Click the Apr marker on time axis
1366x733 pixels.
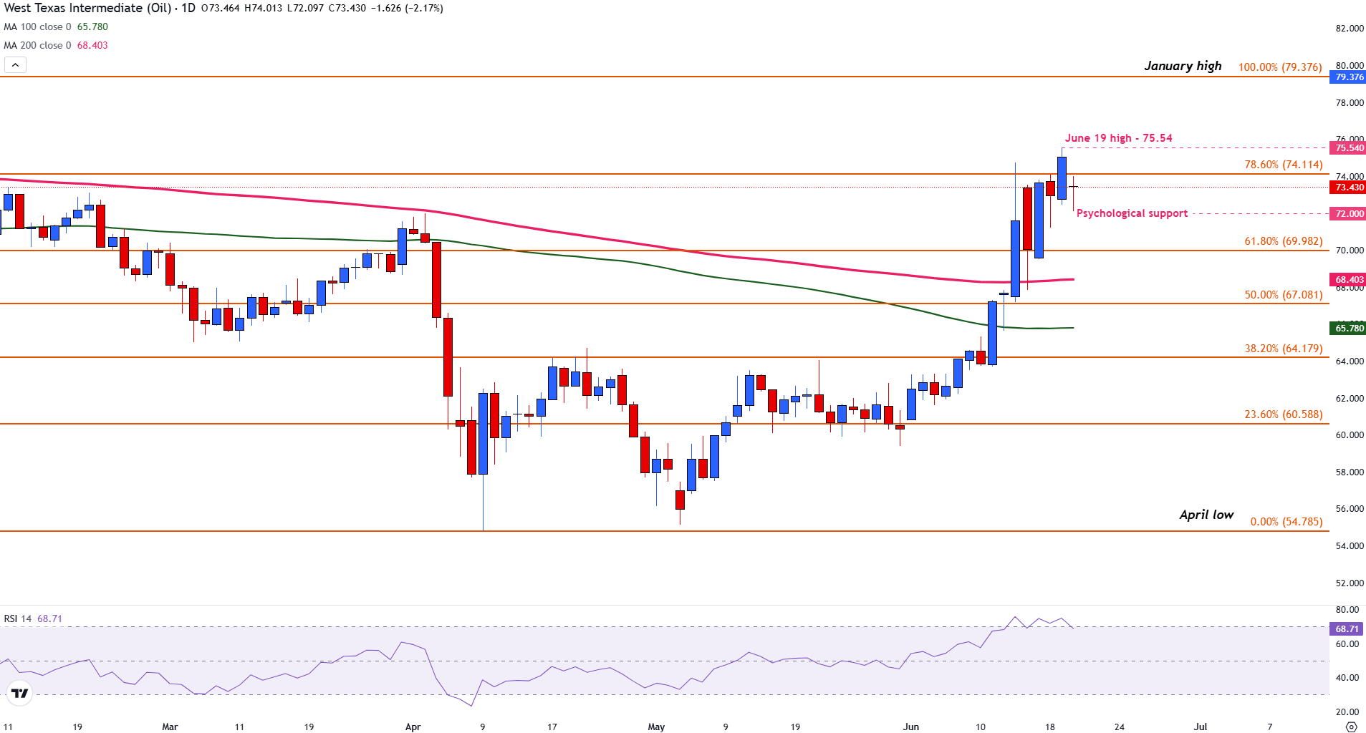413,727
